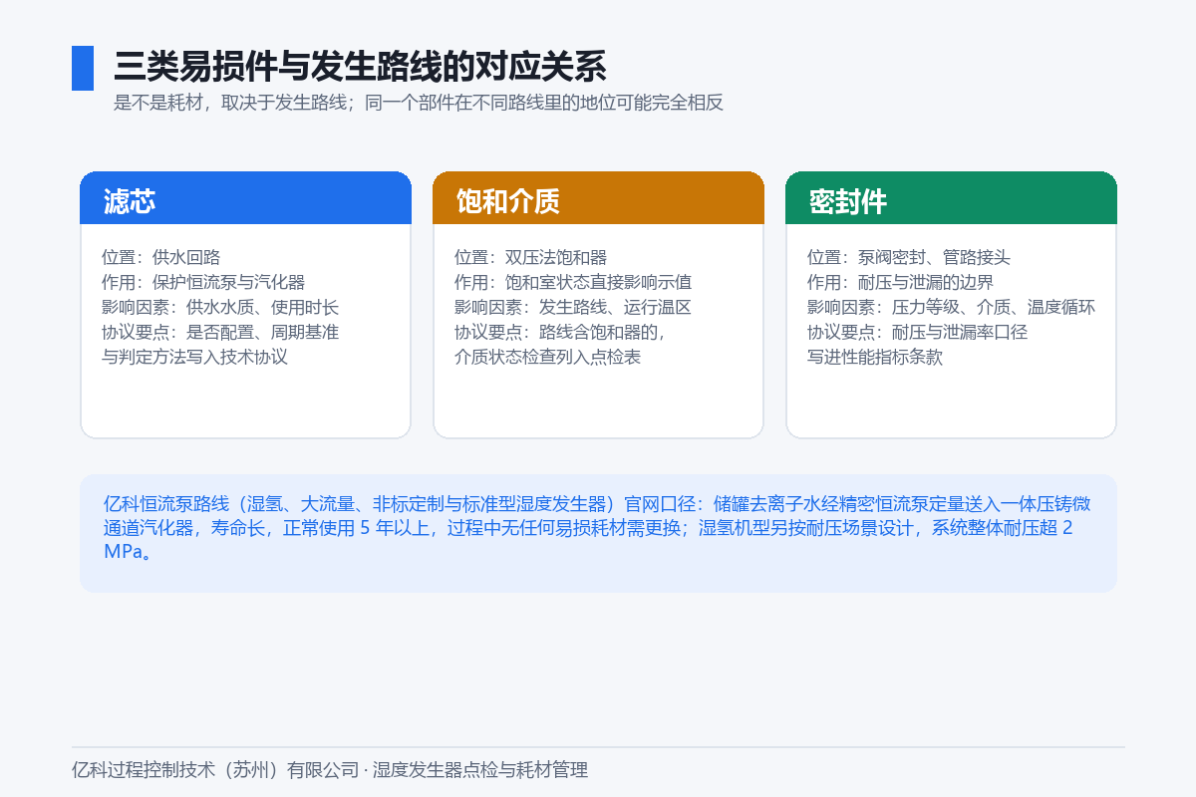Click the line 作用：饱和室状态直接影响示值
1196x797 pixels.
(x=573, y=282)
